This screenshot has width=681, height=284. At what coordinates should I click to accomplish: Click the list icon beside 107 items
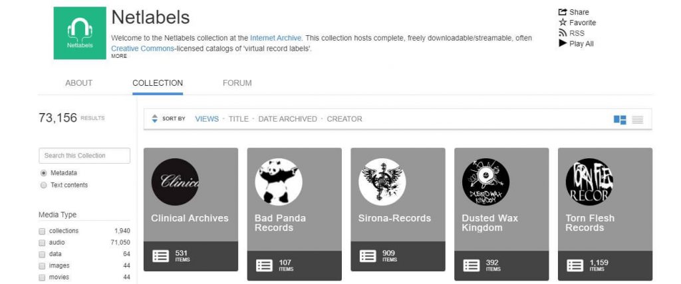pyautogui.click(x=264, y=265)
